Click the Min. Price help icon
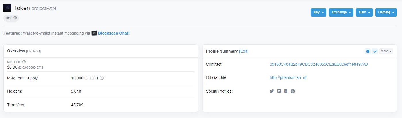The image size is (402, 118). pyautogui.click(x=24, y=62)
